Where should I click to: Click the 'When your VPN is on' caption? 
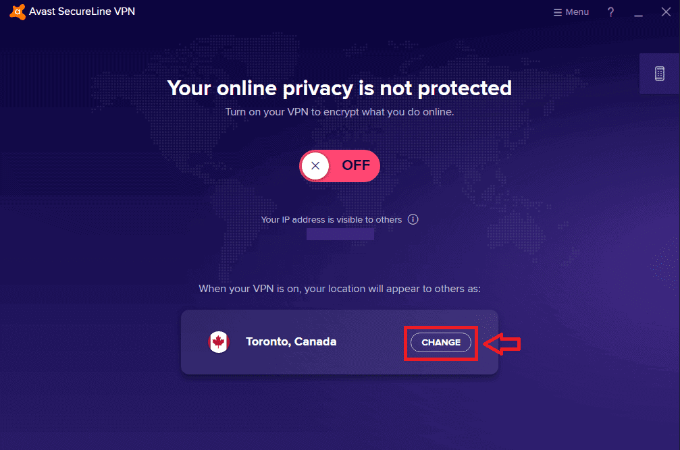tap(340, 289)
